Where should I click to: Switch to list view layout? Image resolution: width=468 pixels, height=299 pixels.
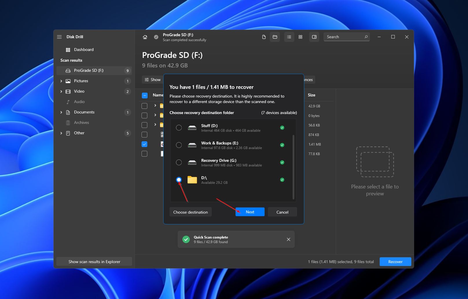click(289, 37)
